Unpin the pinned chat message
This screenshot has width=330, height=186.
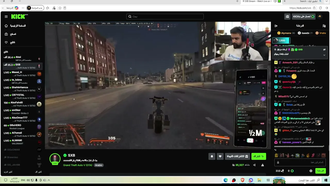tap(324, 50)
